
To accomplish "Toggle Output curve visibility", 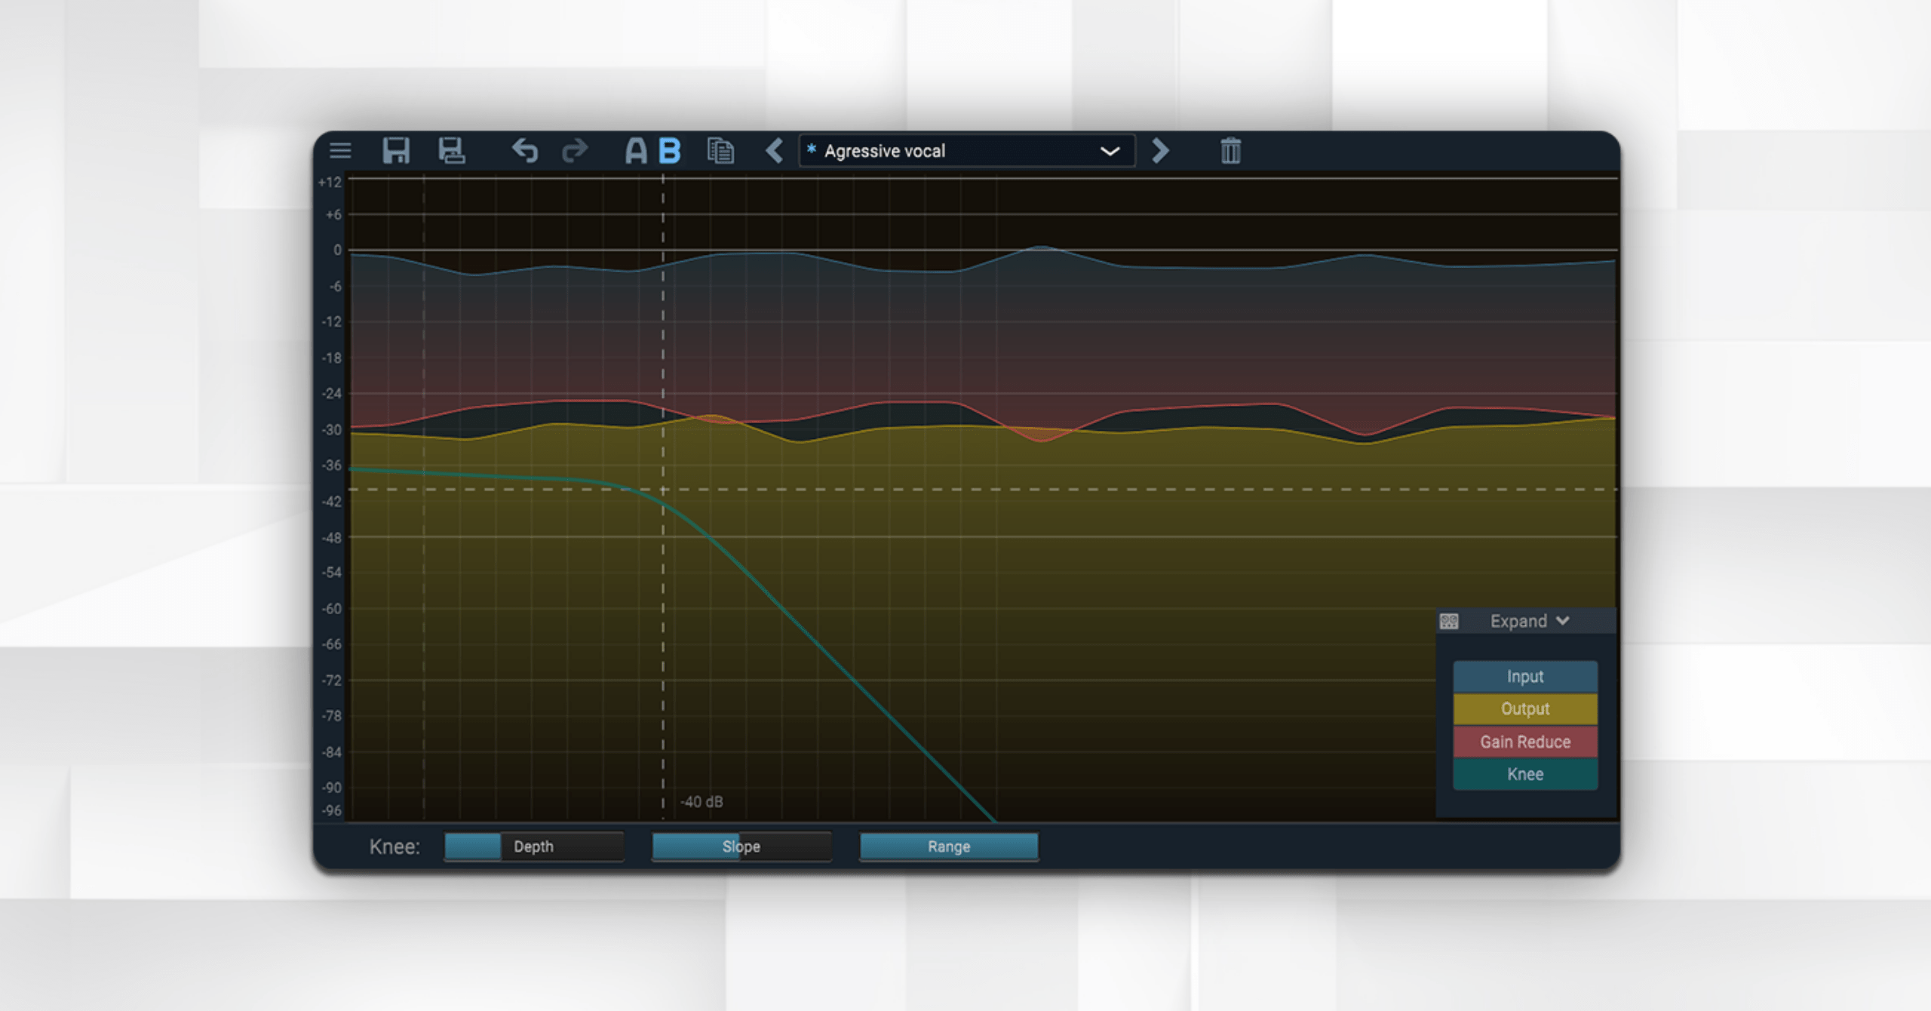I will click(1524, 709).
